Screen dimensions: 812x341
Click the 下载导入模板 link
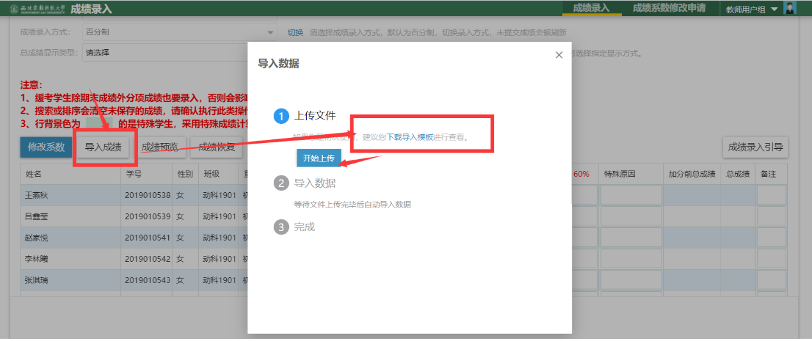pyautogui.click(x=409, y=137)
